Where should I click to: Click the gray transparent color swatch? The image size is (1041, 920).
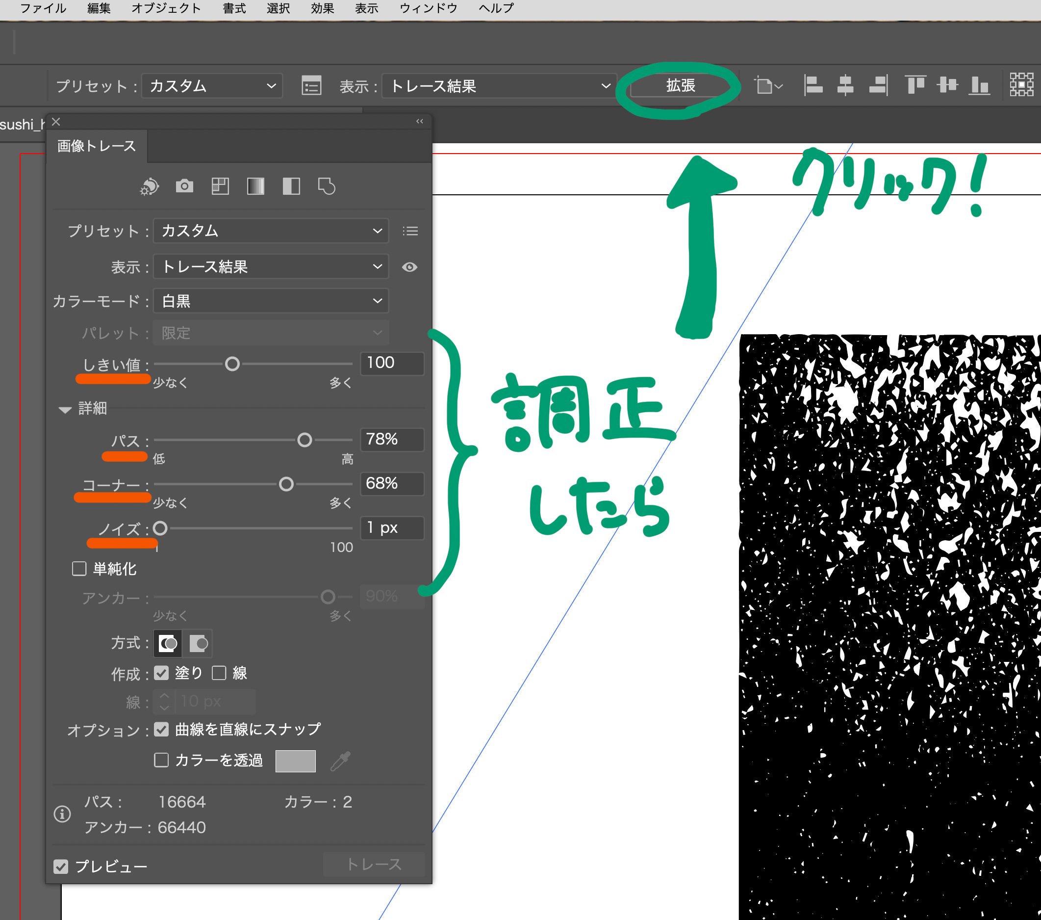tap(295, 761)
